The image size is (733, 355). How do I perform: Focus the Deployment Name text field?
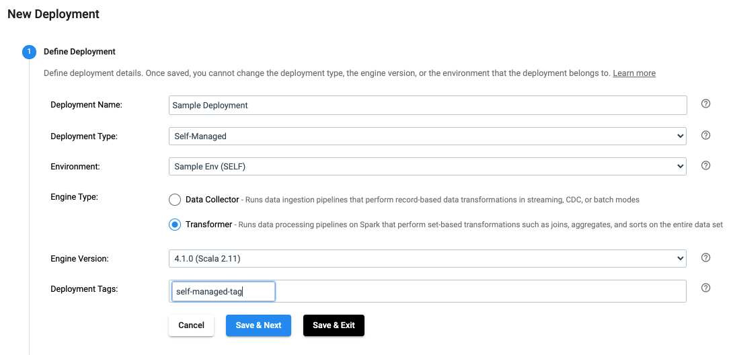point(427,105)
